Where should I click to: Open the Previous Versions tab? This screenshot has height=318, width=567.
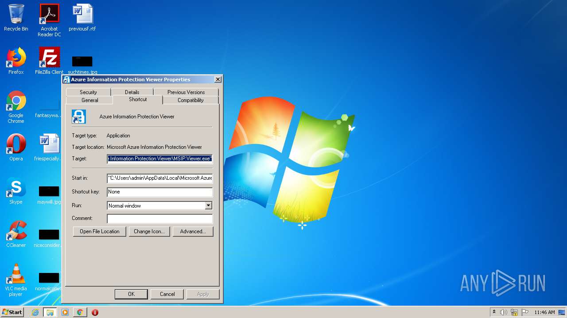click(186, 92)
